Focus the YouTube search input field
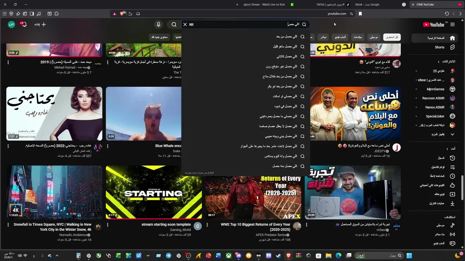This screenshot has height=261, width=465. pyautogui.click(x=245, y=24)
